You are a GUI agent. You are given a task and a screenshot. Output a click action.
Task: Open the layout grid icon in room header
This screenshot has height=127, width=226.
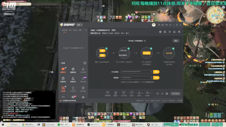click(x=170, y=32)
